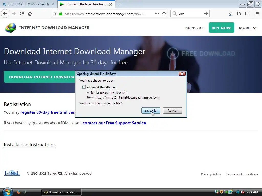
Task: Click Download the latest taskbar button
Action: coord(61,192)
